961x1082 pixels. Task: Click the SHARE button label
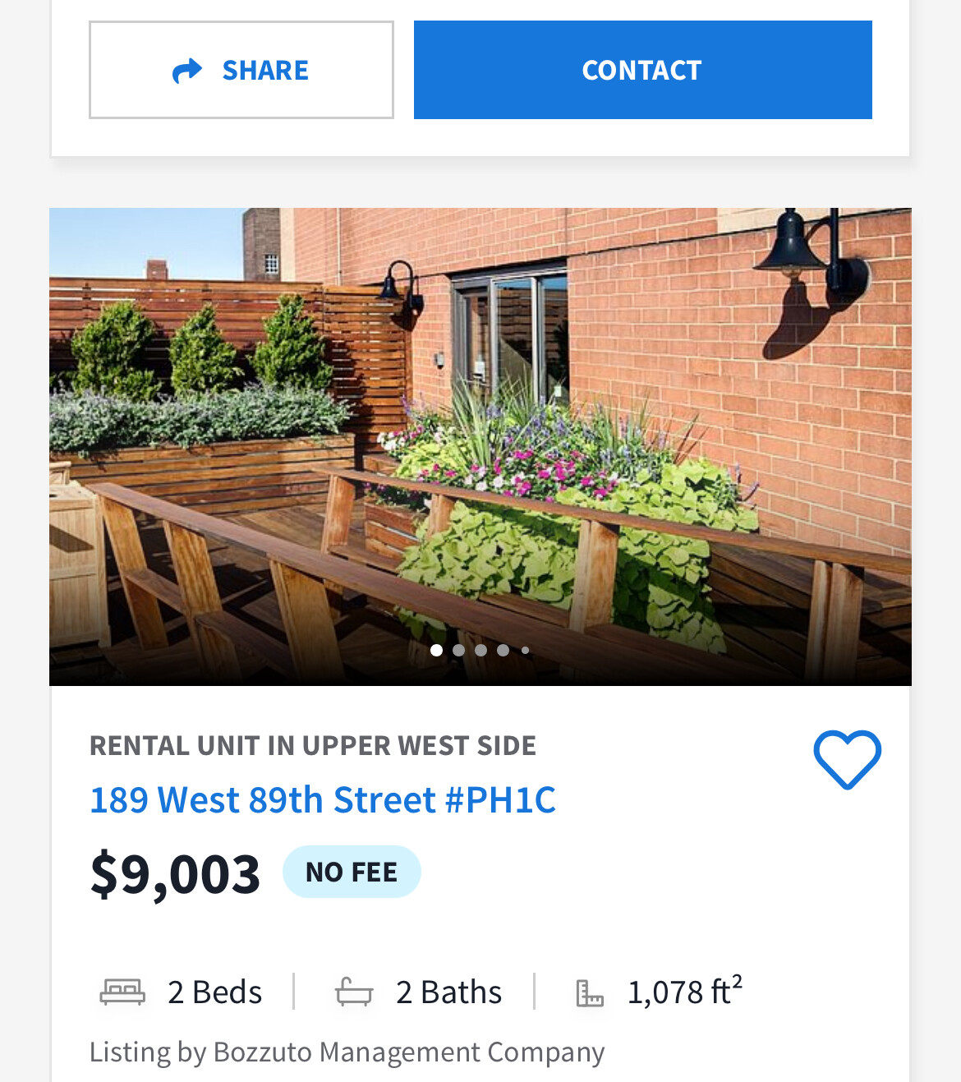pyautogui.click(x=265, y=71)
